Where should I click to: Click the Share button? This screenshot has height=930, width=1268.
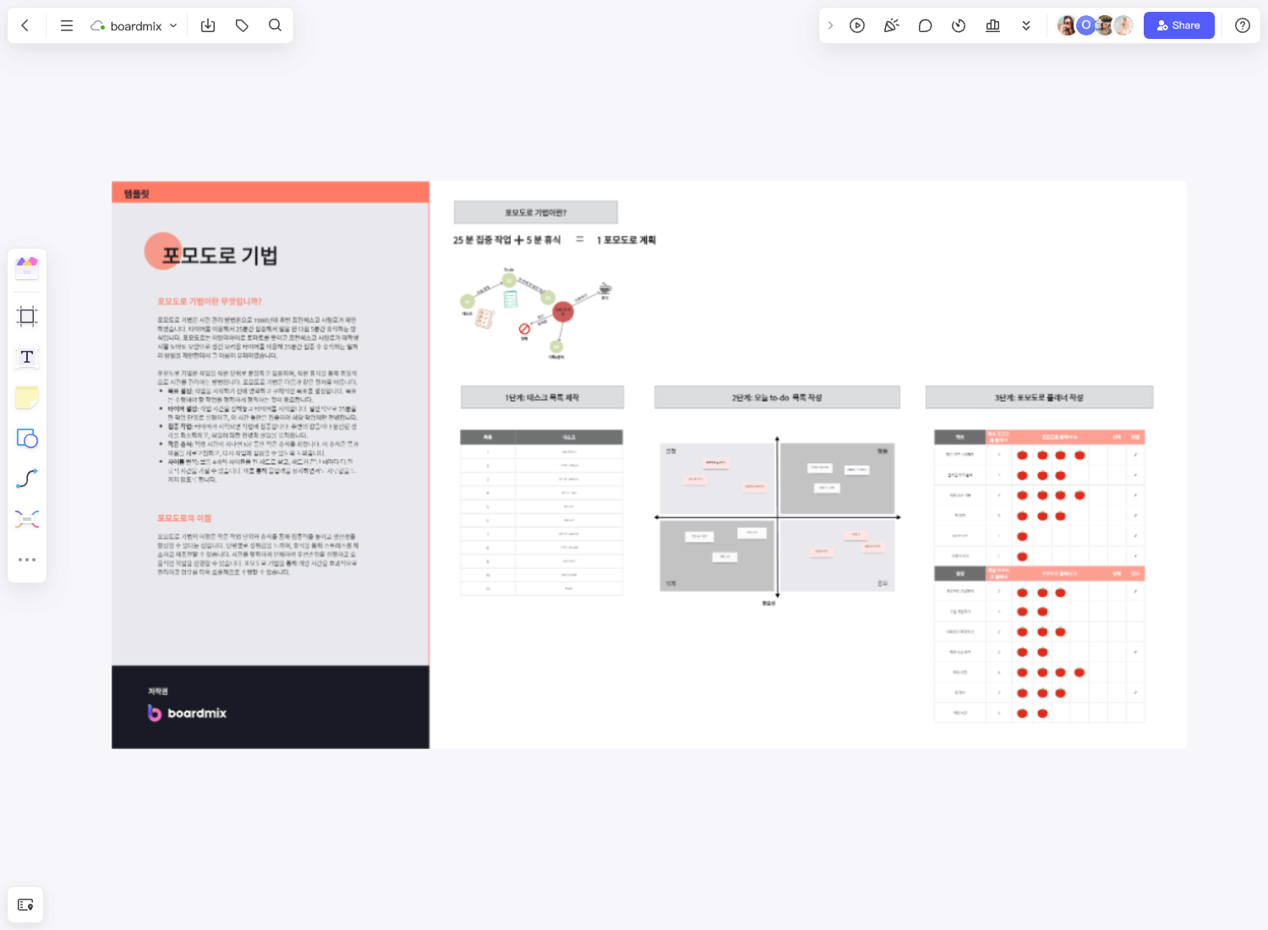(x=1178, y=25)
